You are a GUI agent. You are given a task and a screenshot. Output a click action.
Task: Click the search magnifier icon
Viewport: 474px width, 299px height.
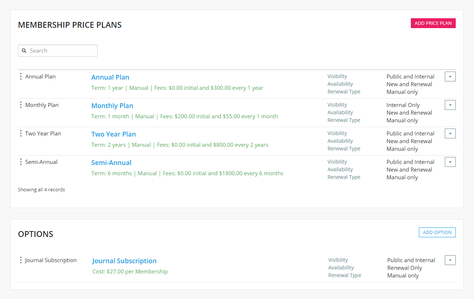click(x=24, y=51)
